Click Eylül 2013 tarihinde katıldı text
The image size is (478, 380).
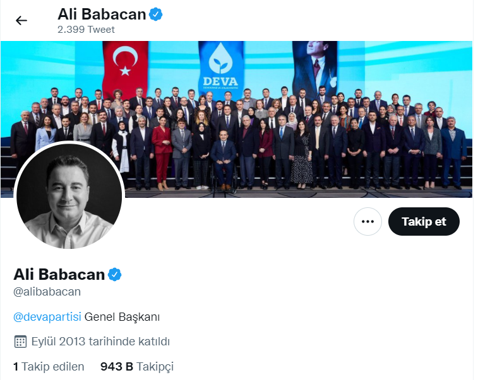pos(100,342)
